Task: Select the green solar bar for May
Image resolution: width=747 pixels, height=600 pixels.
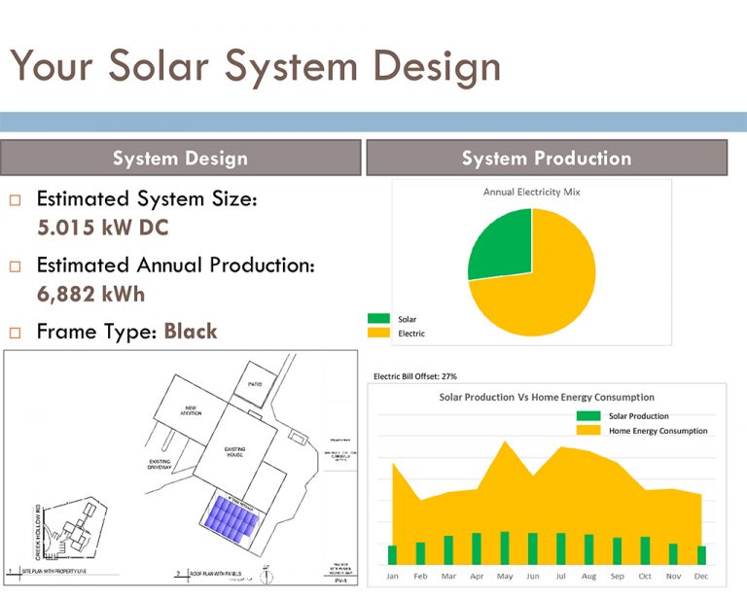Action: point(504,547)
